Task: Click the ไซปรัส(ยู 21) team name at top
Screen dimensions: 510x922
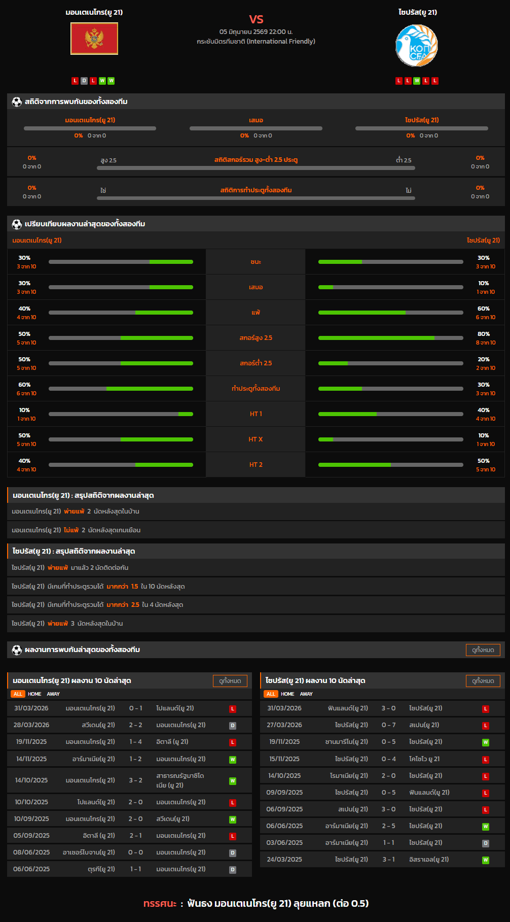Action: point(418,12)
